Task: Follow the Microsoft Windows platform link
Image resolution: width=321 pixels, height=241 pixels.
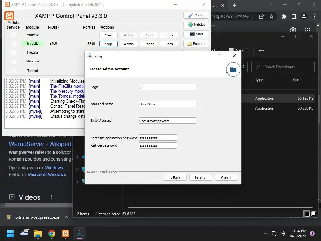Action: click(47, 174)
